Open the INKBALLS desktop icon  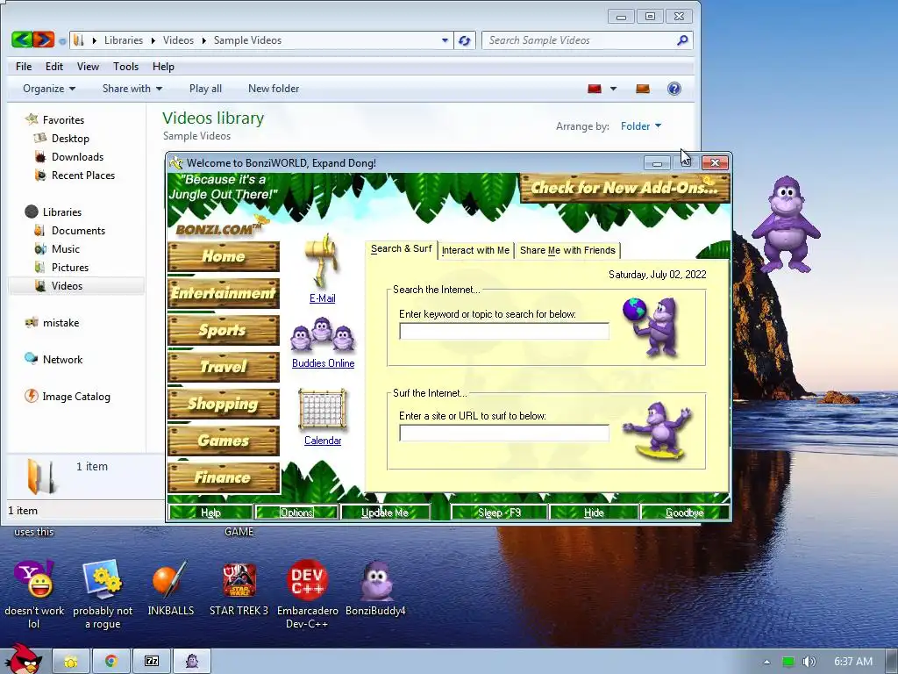(x=171, y=590)
